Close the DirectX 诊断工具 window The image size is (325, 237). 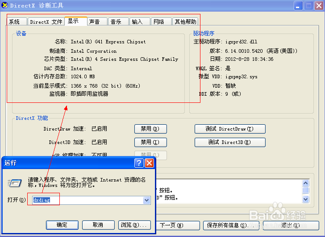(319, 6)
